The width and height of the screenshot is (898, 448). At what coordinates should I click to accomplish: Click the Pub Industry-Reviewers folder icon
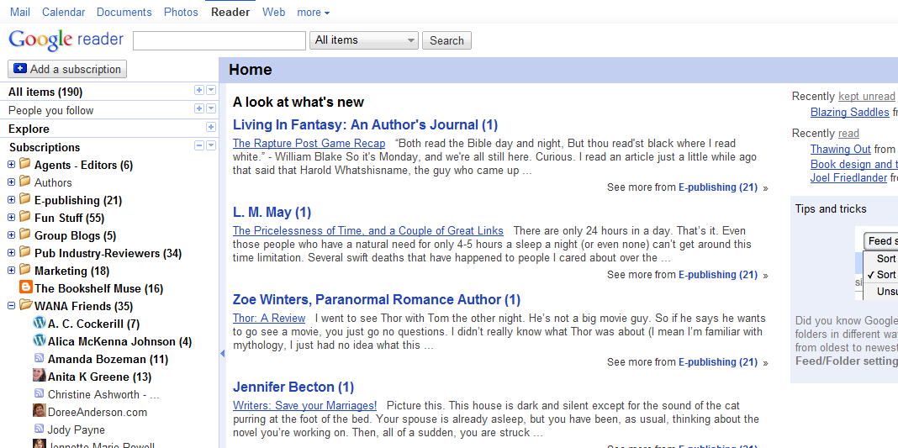click(x=24, y=252)
